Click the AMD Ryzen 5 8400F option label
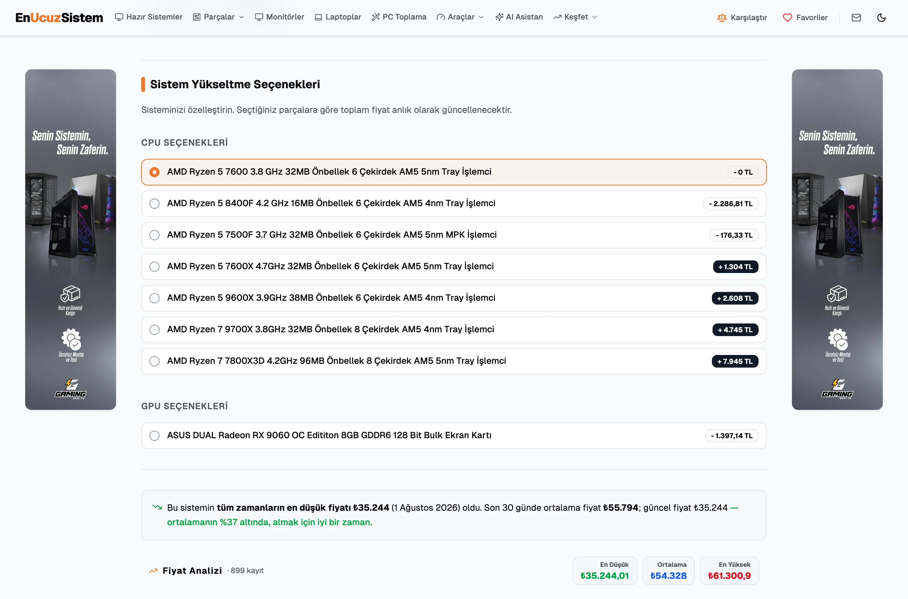The image size is (908, 599). point(331,204)
